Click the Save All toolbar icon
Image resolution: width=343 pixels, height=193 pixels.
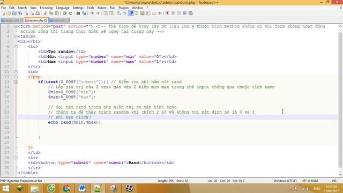pos(20,13)
